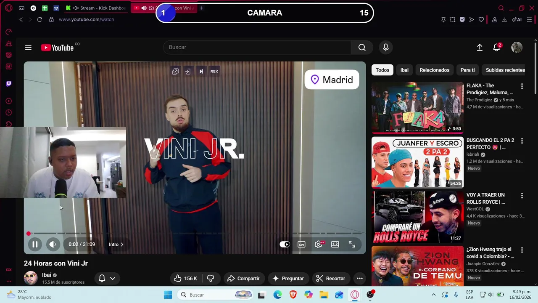
Task: Click the Preguntar ask button
Action: coord(288,278)
